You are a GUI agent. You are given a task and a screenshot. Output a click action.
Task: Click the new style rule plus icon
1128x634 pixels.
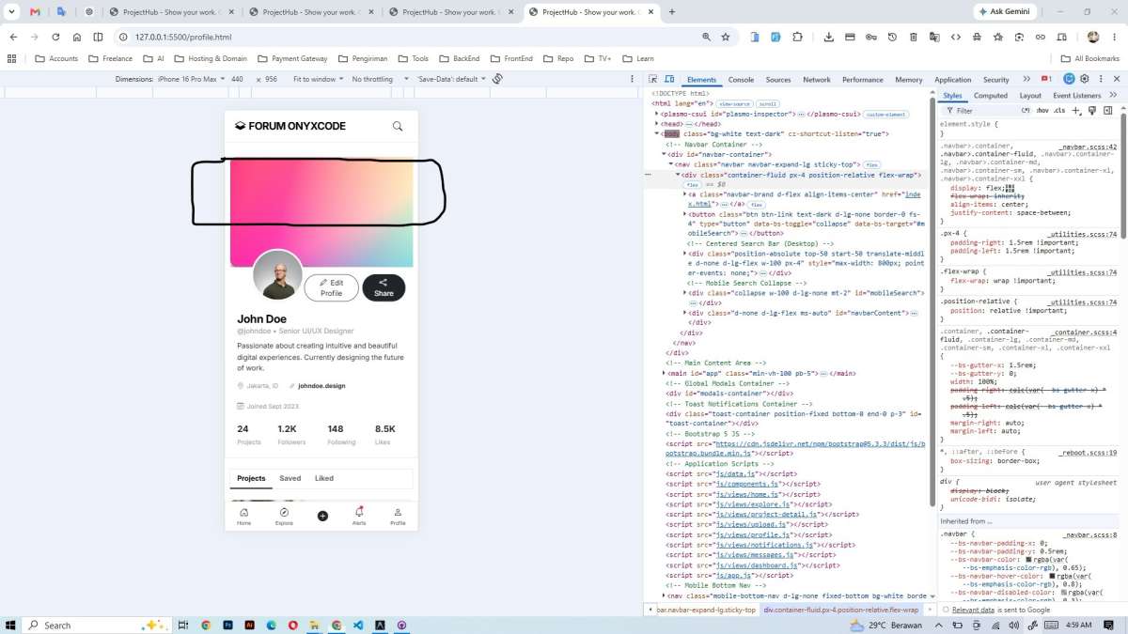1076,110
